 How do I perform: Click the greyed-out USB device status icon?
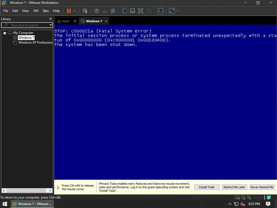click(260, 197)
